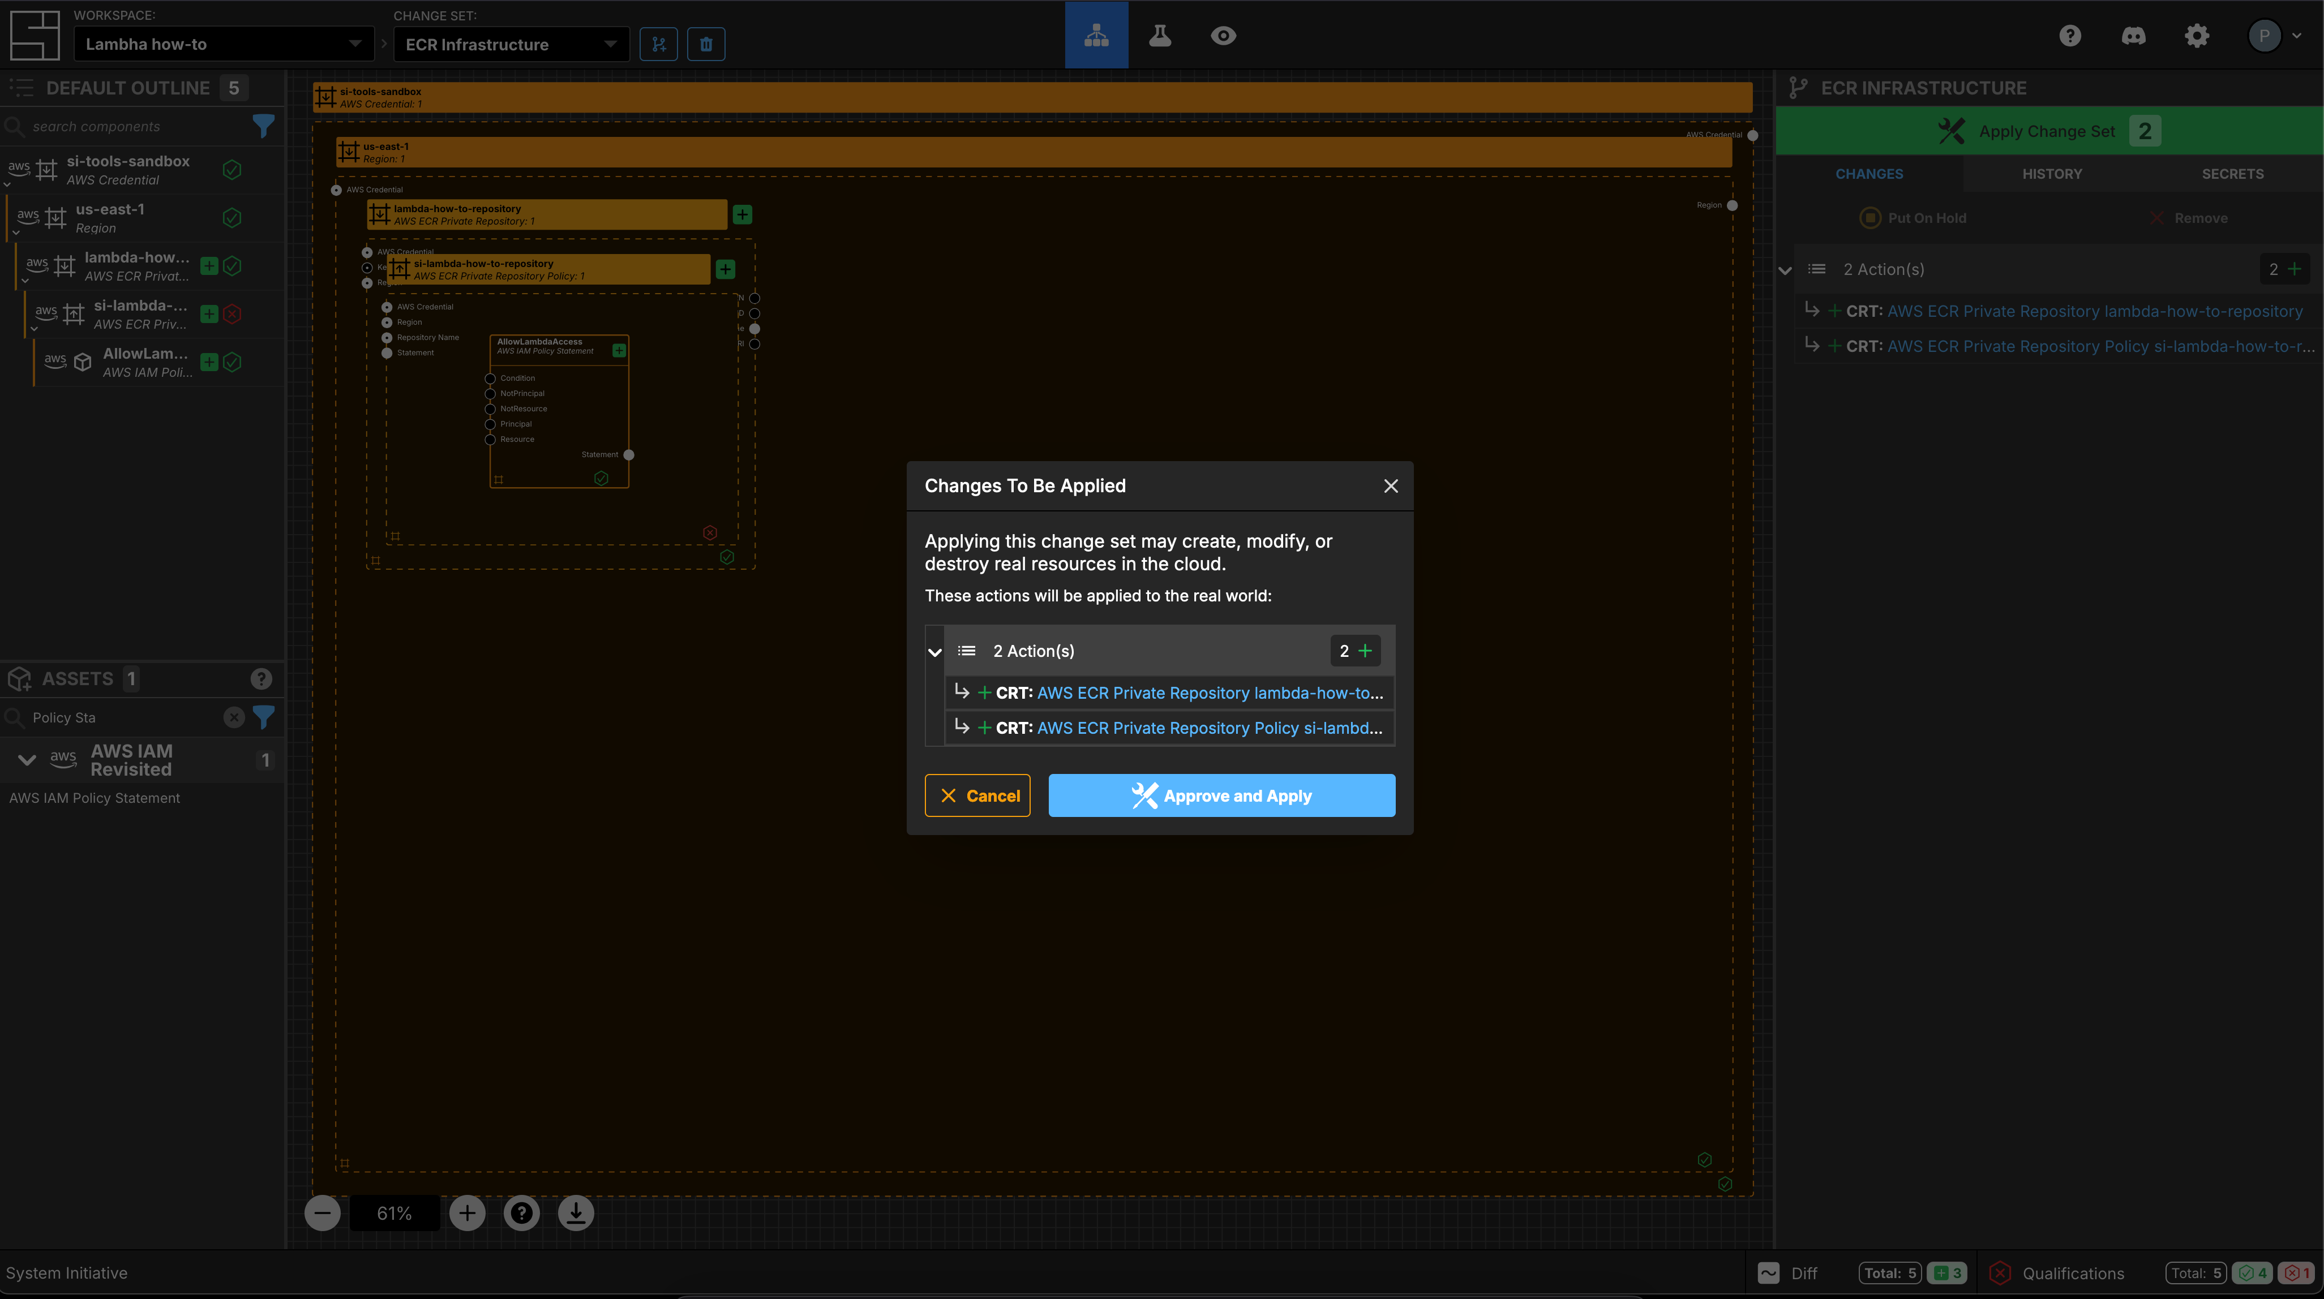Image resolution: width=2324 pixels, height=1299 pixels.
Task: Click the delete changeset trash icon
Action: pyautogui.click(x=707, y=43)
